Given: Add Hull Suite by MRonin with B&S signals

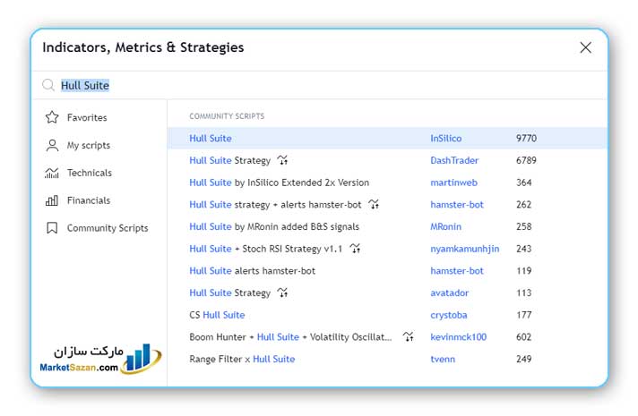Looking at the screenshot, I should (272, 226).
